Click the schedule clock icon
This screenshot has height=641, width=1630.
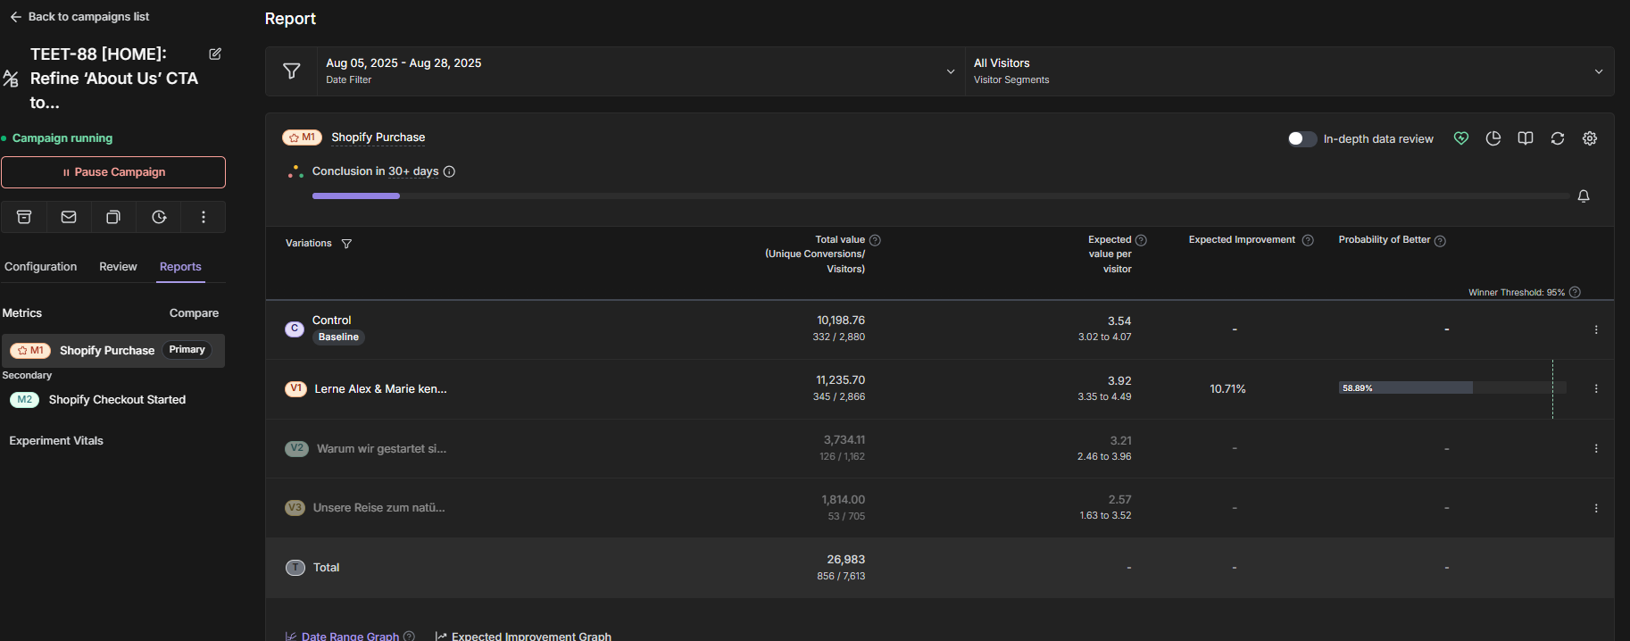[159, 217]
